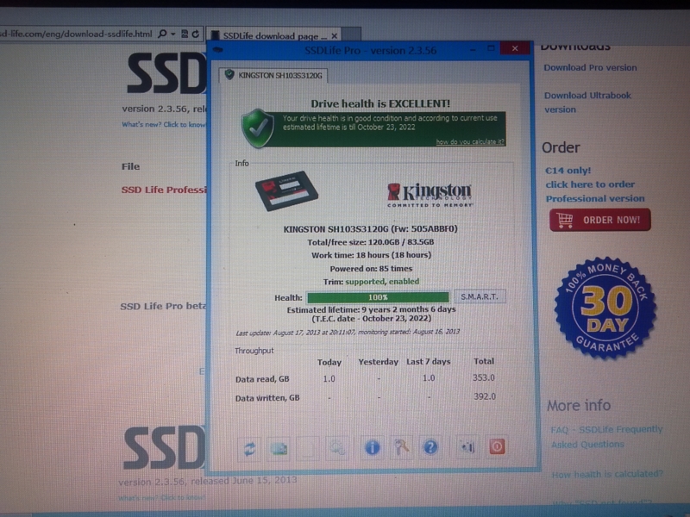Click 'Work time: 18 hours (18 hours)' text
The image size is (690, 517).
(371, 255)
